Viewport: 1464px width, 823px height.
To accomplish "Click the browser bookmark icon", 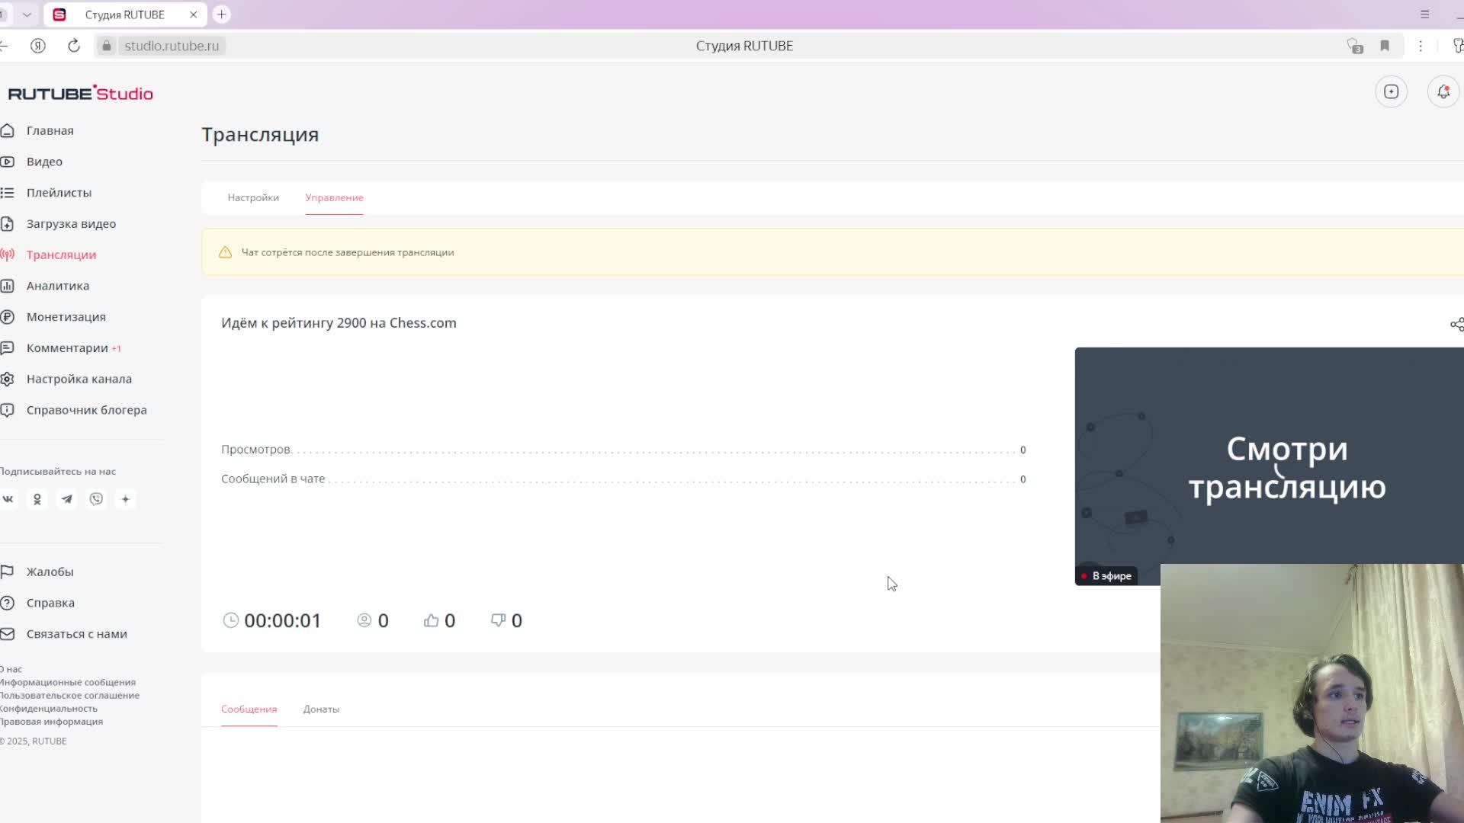I will pyautogui.click(x=1385, y=46).
